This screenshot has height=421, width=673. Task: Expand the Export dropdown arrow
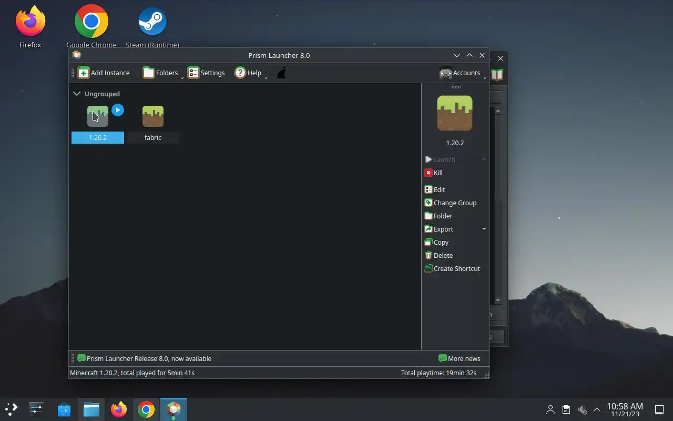(484, 229)
